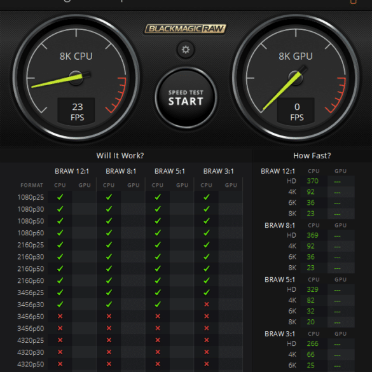Click the 3456p25 format row label

(31, 293)
